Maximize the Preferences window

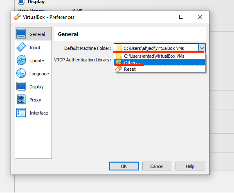pos(181,17)
